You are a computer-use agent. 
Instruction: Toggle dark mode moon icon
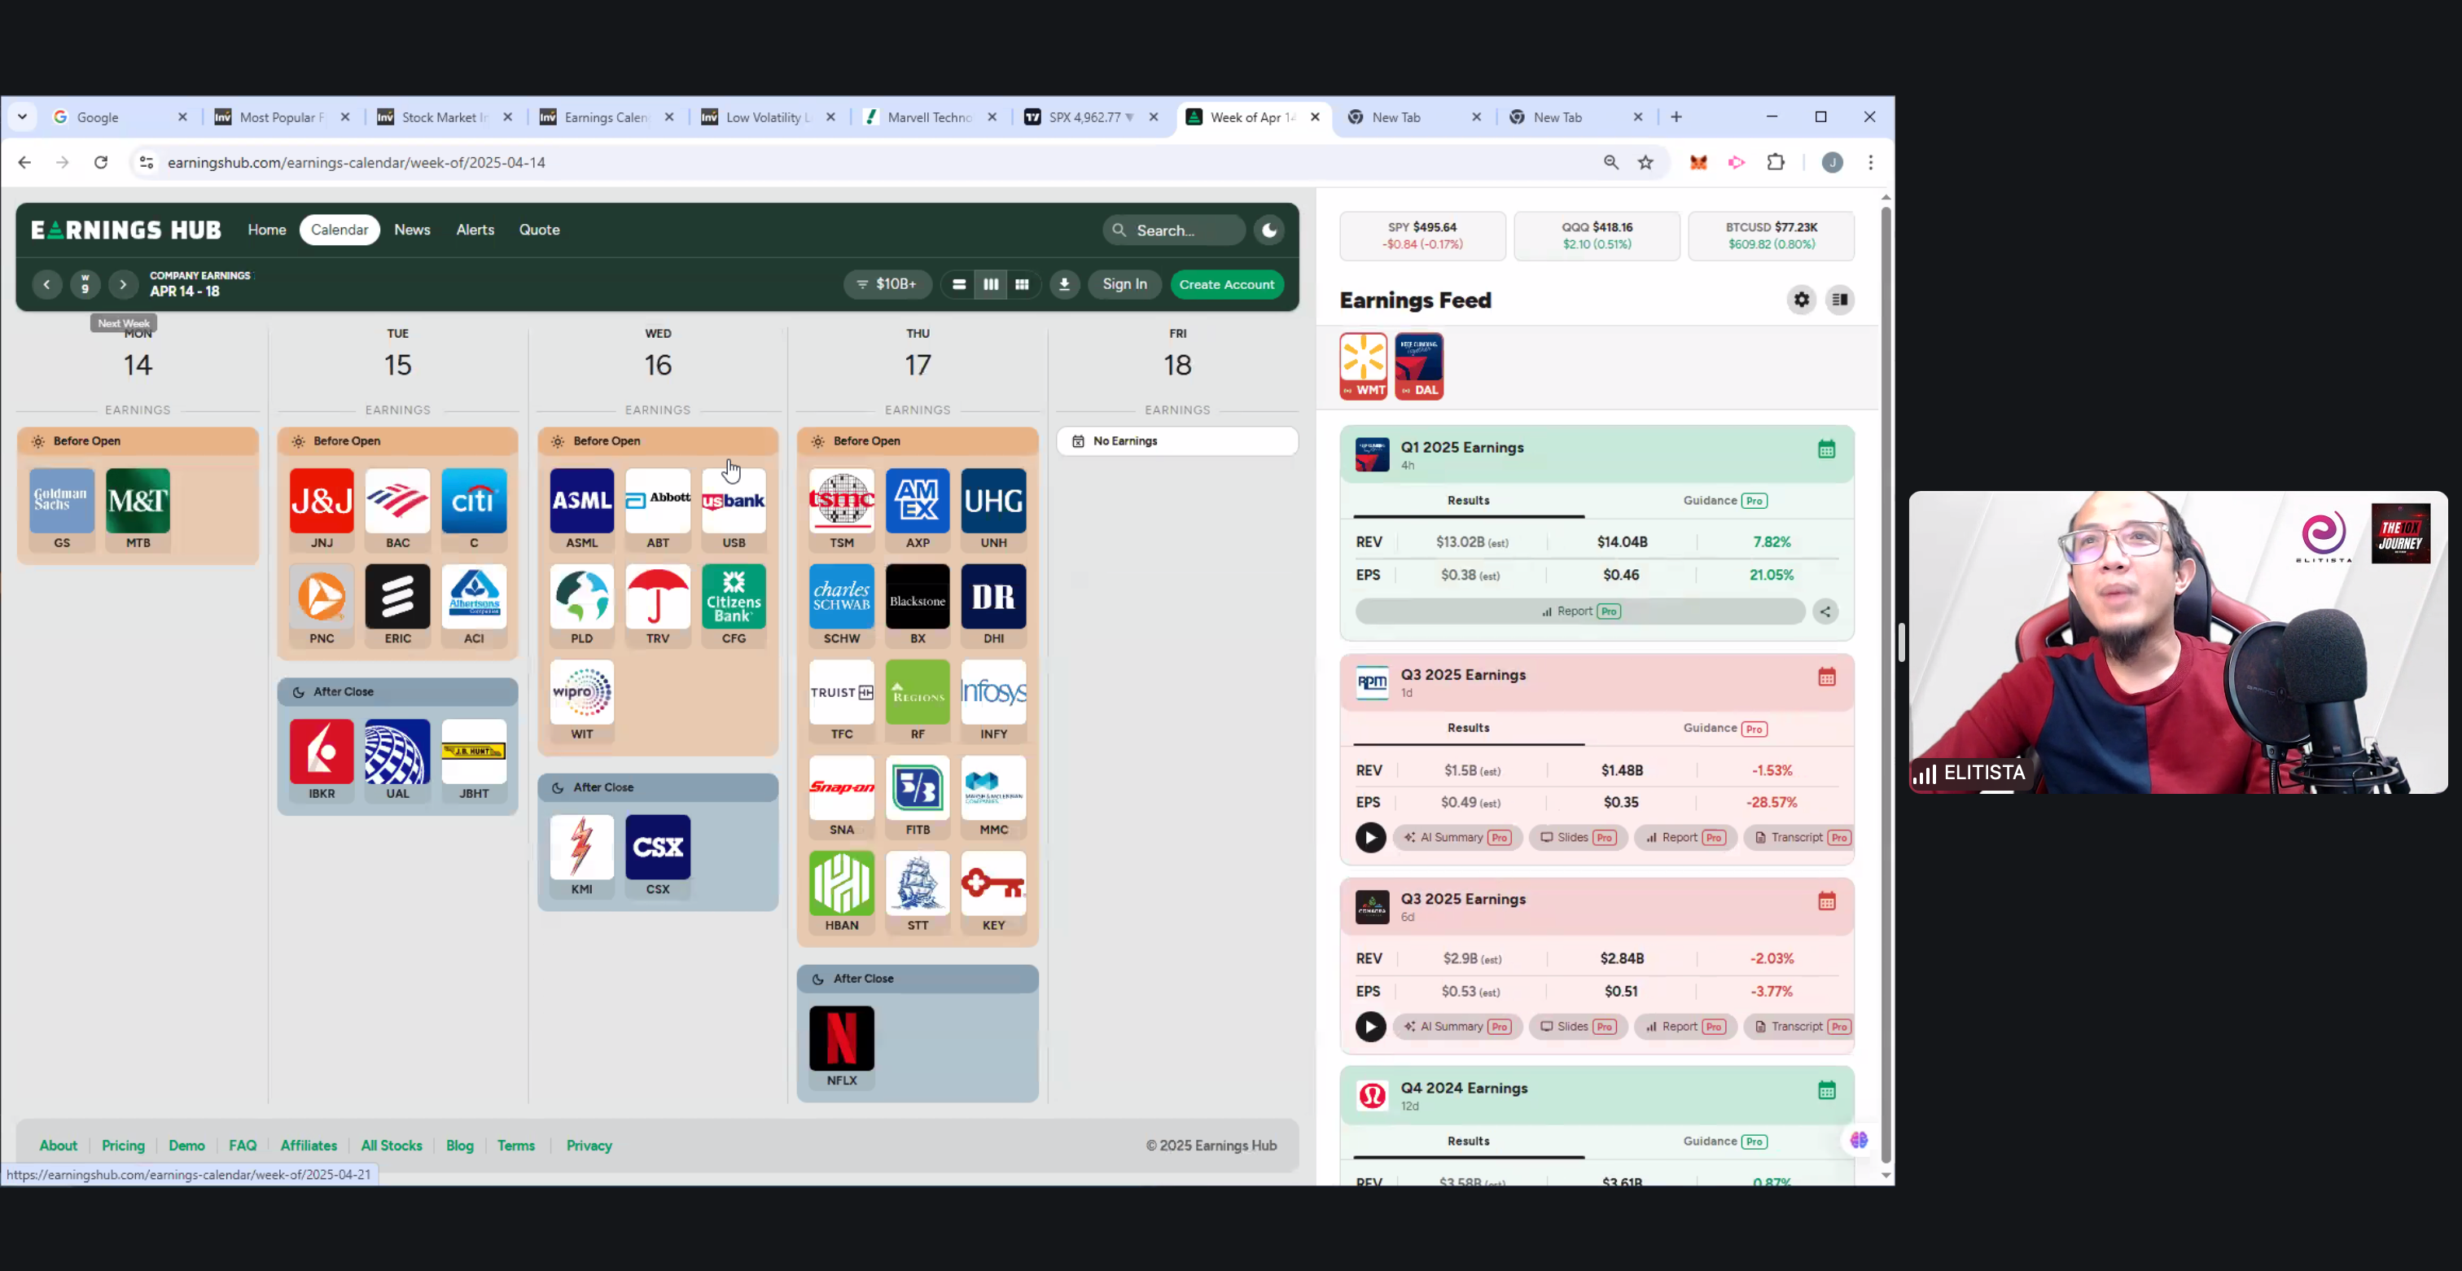(1269, 230)
